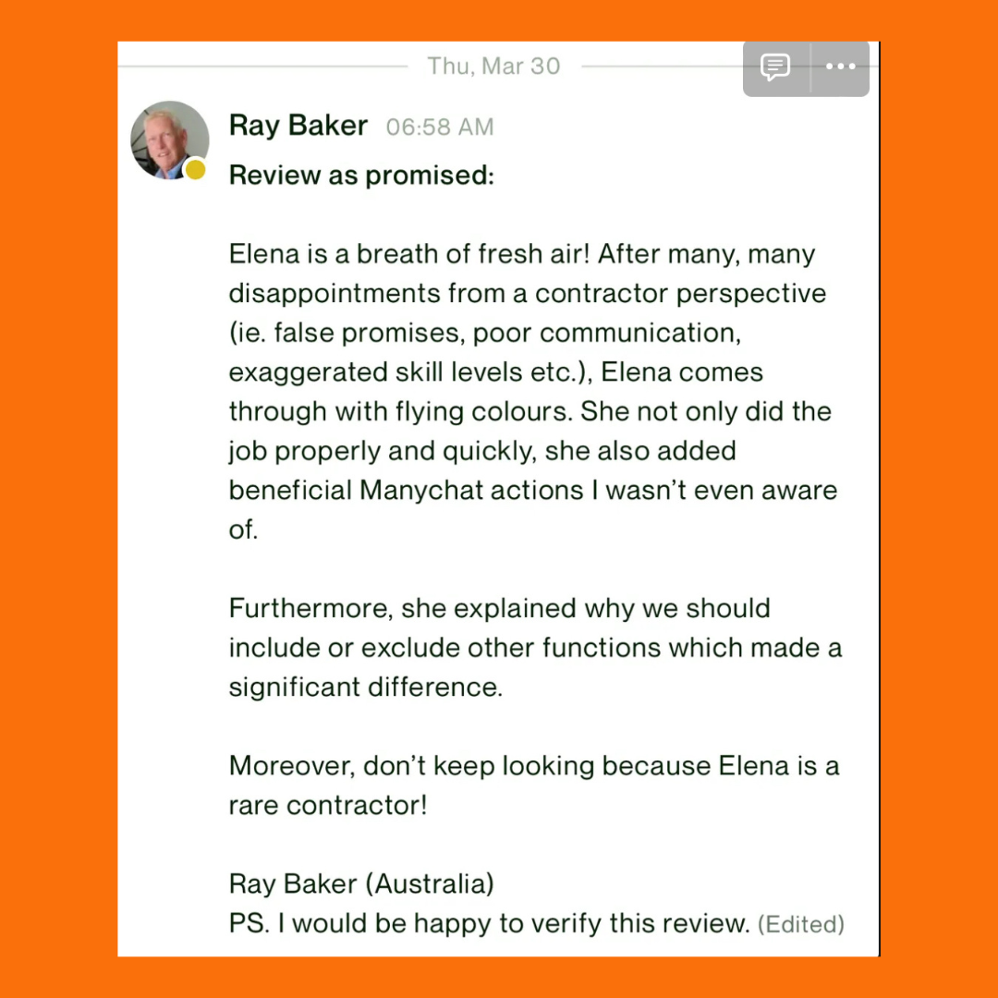Click the 'rare contractor!' line
Screen dimensions: 998x998
click(328, 805)
